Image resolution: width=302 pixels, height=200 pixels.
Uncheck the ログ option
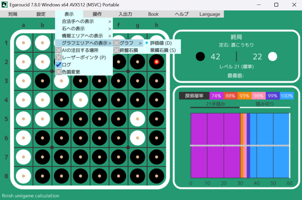click(x=59, y=65)
